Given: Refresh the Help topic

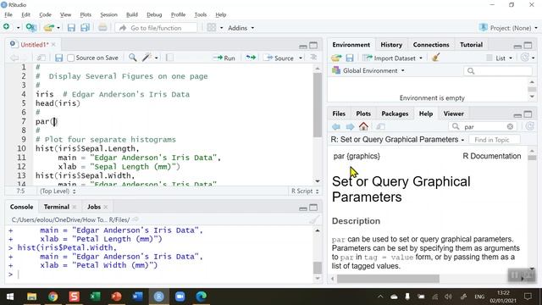Looking at the screenshot, I should tap(529, 126).
